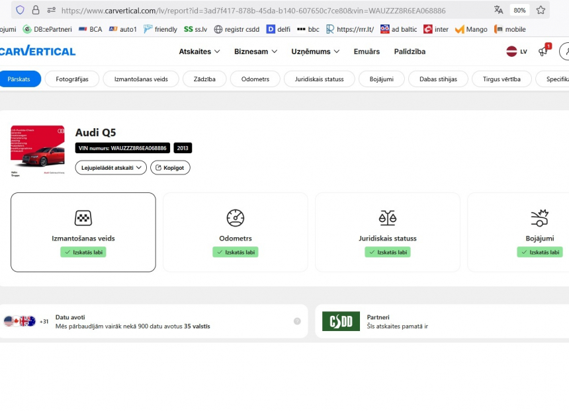Screen dimensions: 569x411
Task: Select the Fotogrāfijas tab
Action: coord(72,79)
